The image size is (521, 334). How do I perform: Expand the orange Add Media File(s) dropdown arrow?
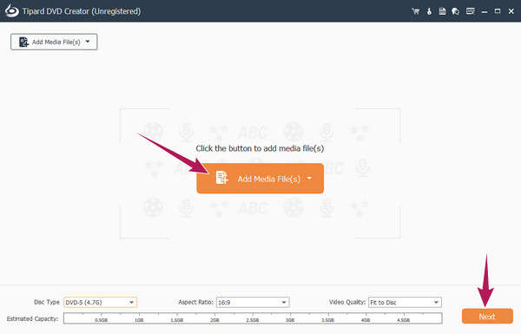click(x=309, y=179)
